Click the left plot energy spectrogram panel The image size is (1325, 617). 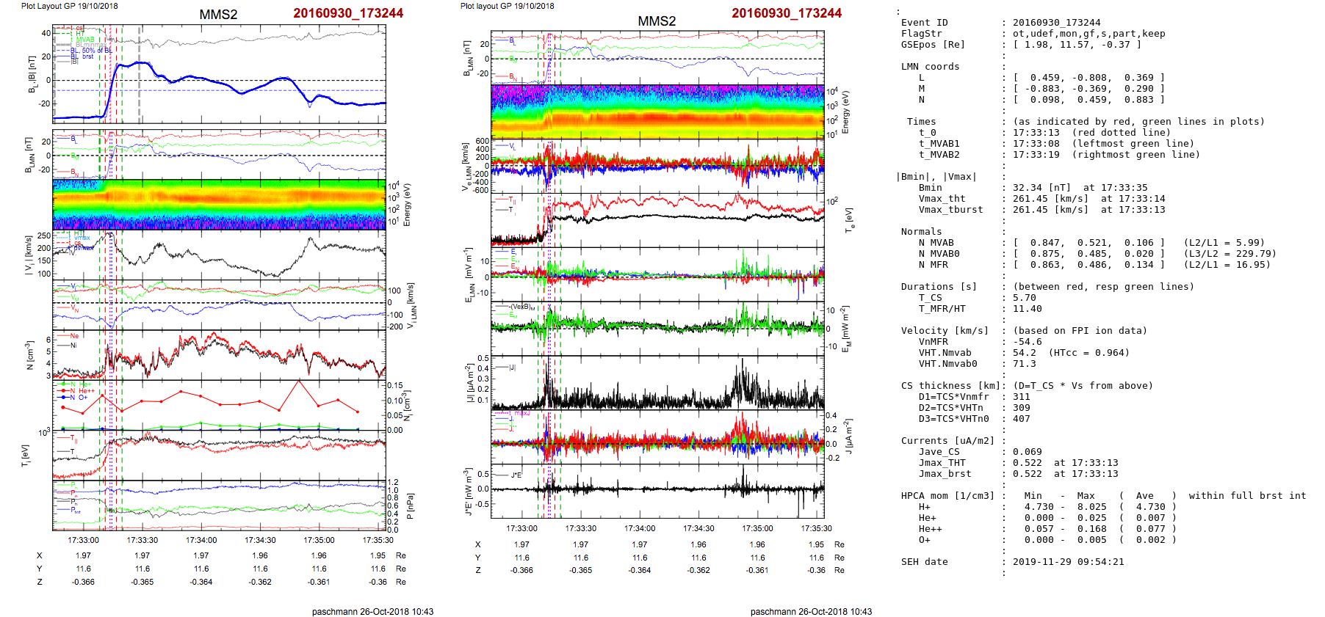pyautogui.click(x=219, y=205)
